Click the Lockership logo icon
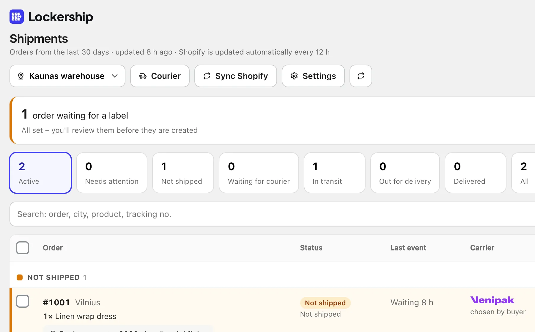The height and width of the screenshot is (332, 535). pyautogui.click(x=17, y=17)
